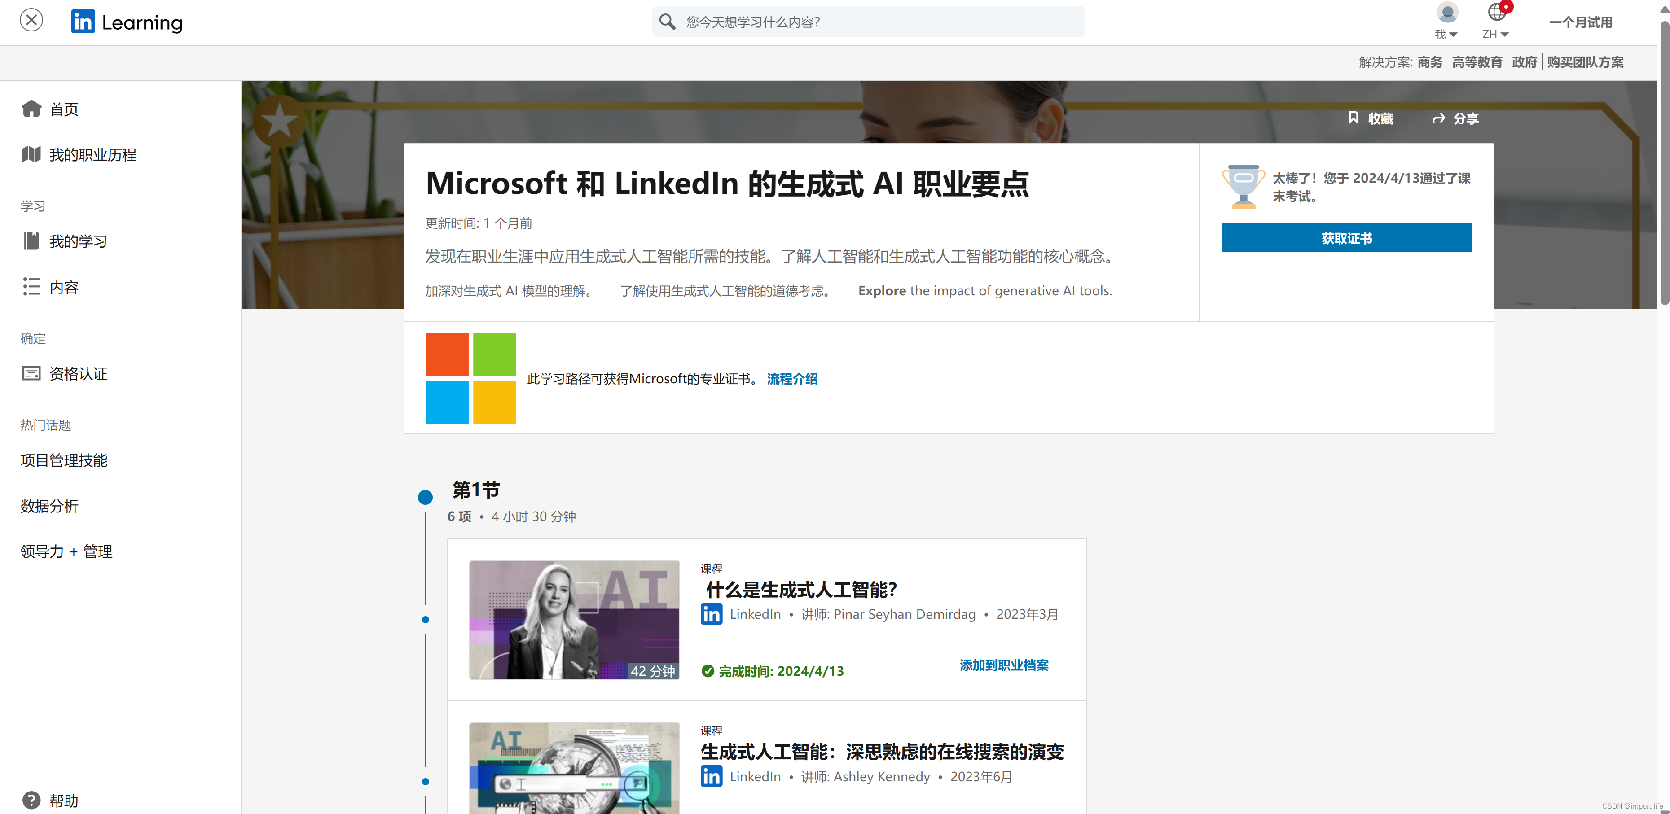Click the page title Microsoft 和 LinkedIn 的生成式 AI 职业要点
This screenshot has height=814, width=1670.
(727, 184)
